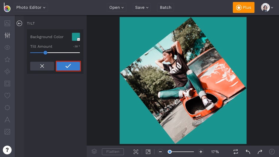Click the fit-to-screen icon

136,152
